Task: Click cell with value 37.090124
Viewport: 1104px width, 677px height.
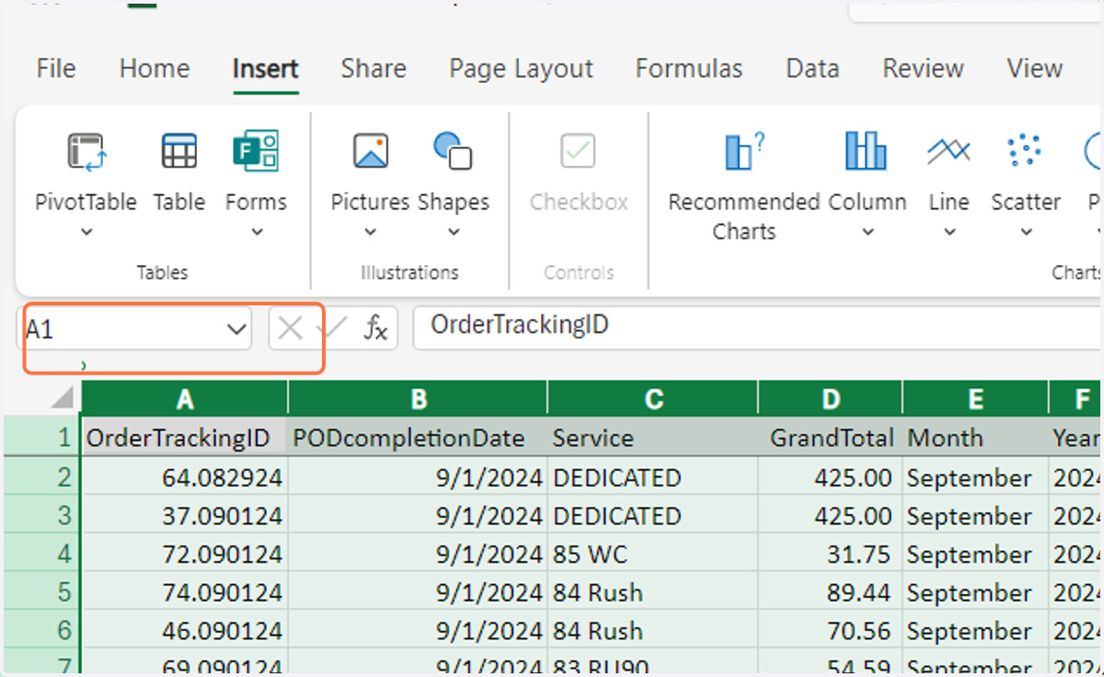Action: pyautogui.click(x=185, y=516)
